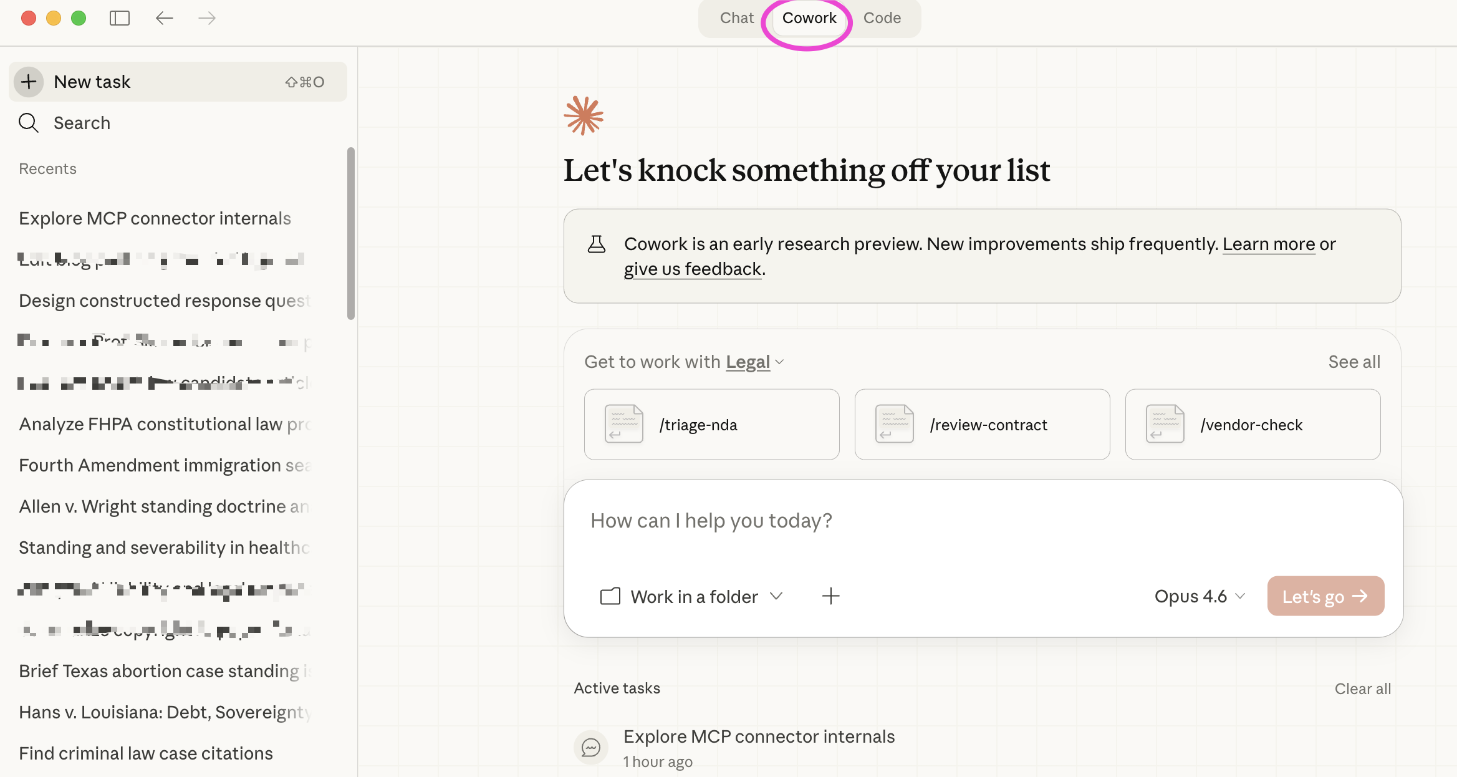Image resolution: width=1457 pixels, height=777 pixels.
Task: Click the How can I help input field
Action: (982, 521)
